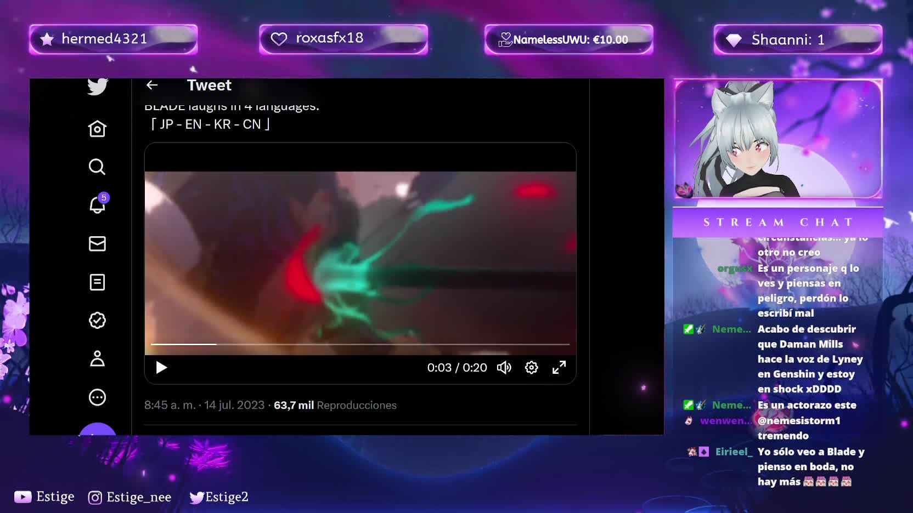This screenshot has width=913, height=513.
Task: Click the Tweet header title
Action: coord(209,86)
